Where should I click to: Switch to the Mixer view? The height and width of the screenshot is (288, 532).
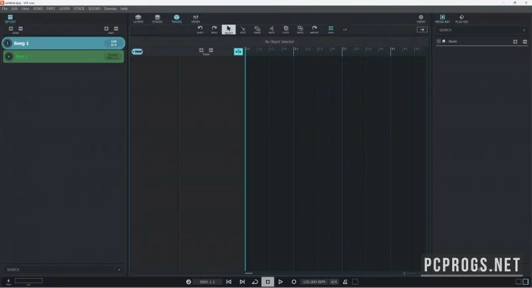click(196, 19)
